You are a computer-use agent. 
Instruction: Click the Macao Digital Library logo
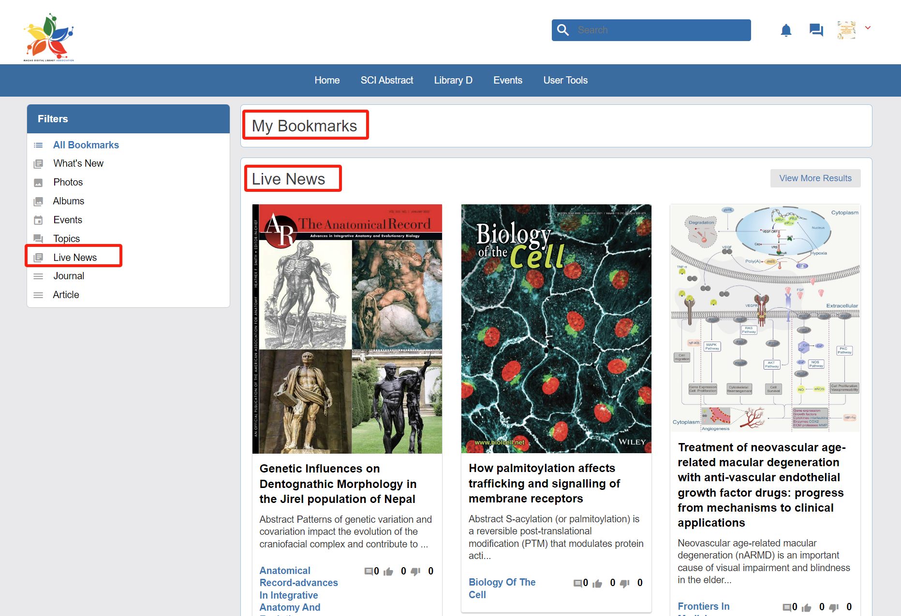(x=49, y=37)
